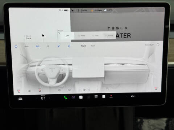Switch to the Front climate tab
This screenshot has height=130, width=174.
point(83,46)
